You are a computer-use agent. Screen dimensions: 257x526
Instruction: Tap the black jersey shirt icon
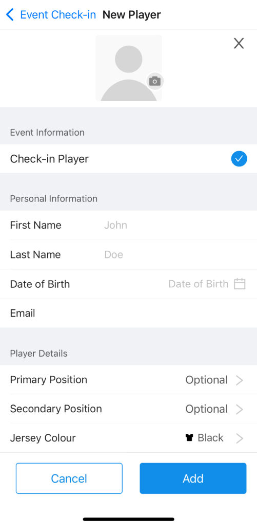(x=189, y=438)
